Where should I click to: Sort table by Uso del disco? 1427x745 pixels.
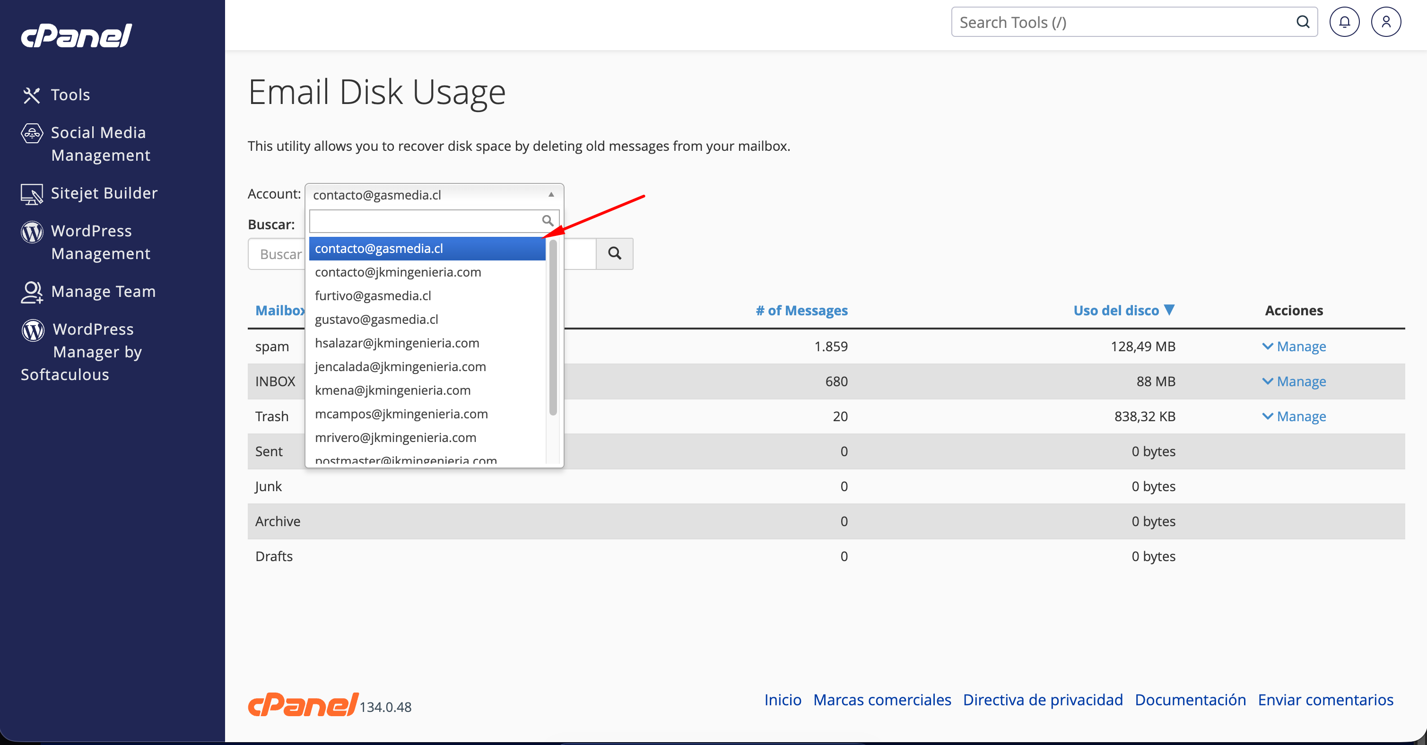(x=1116, y=311)
